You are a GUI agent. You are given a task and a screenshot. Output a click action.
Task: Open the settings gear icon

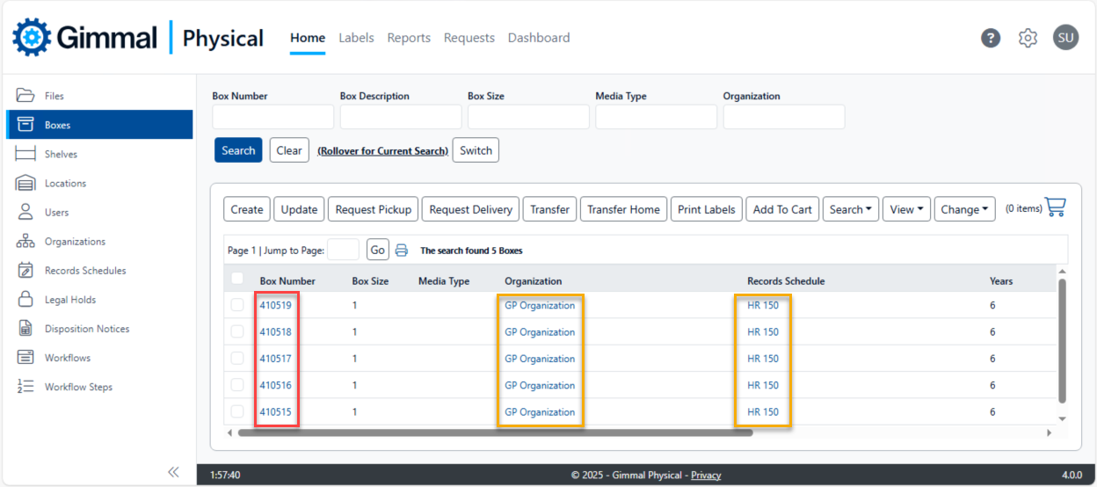[1028, 38]
